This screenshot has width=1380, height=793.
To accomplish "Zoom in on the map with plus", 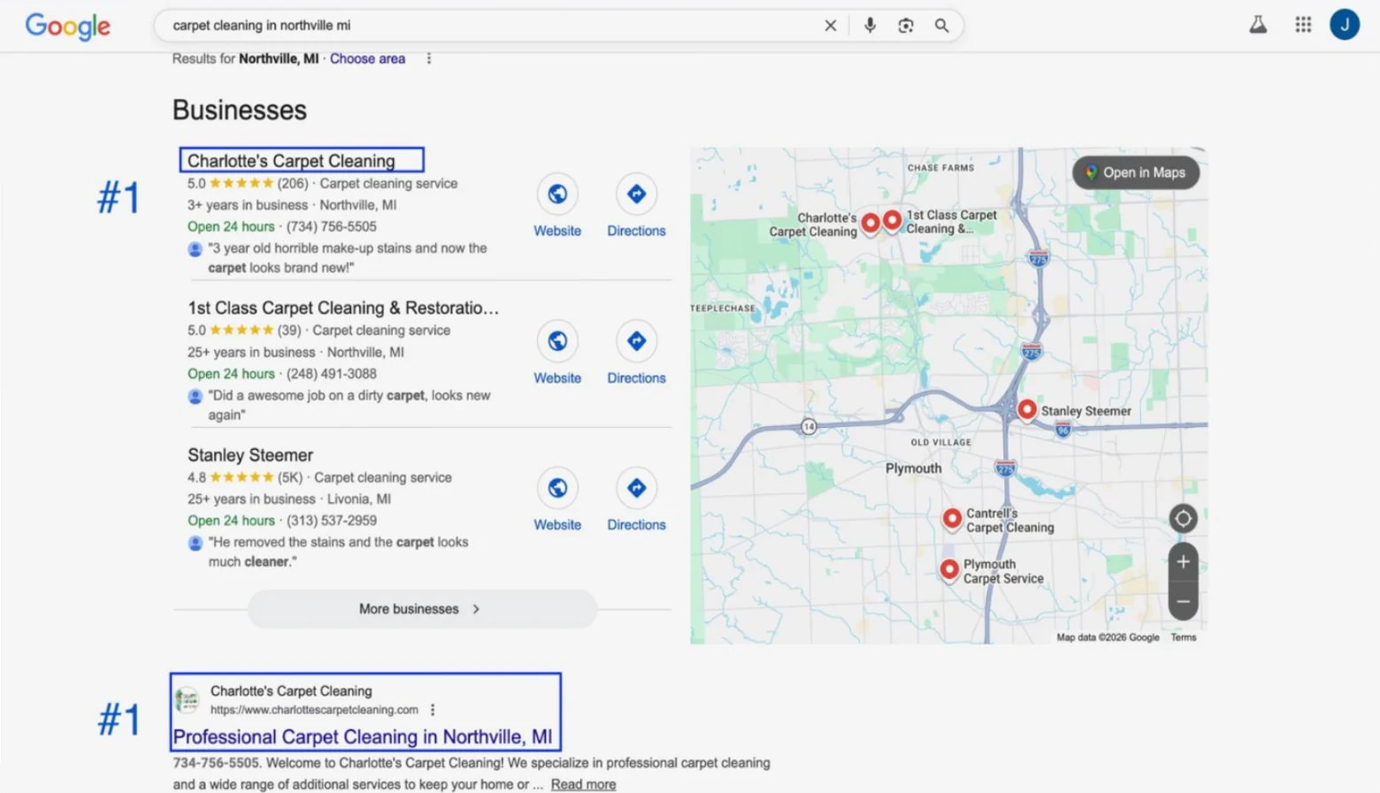I will click(1183, 561).
